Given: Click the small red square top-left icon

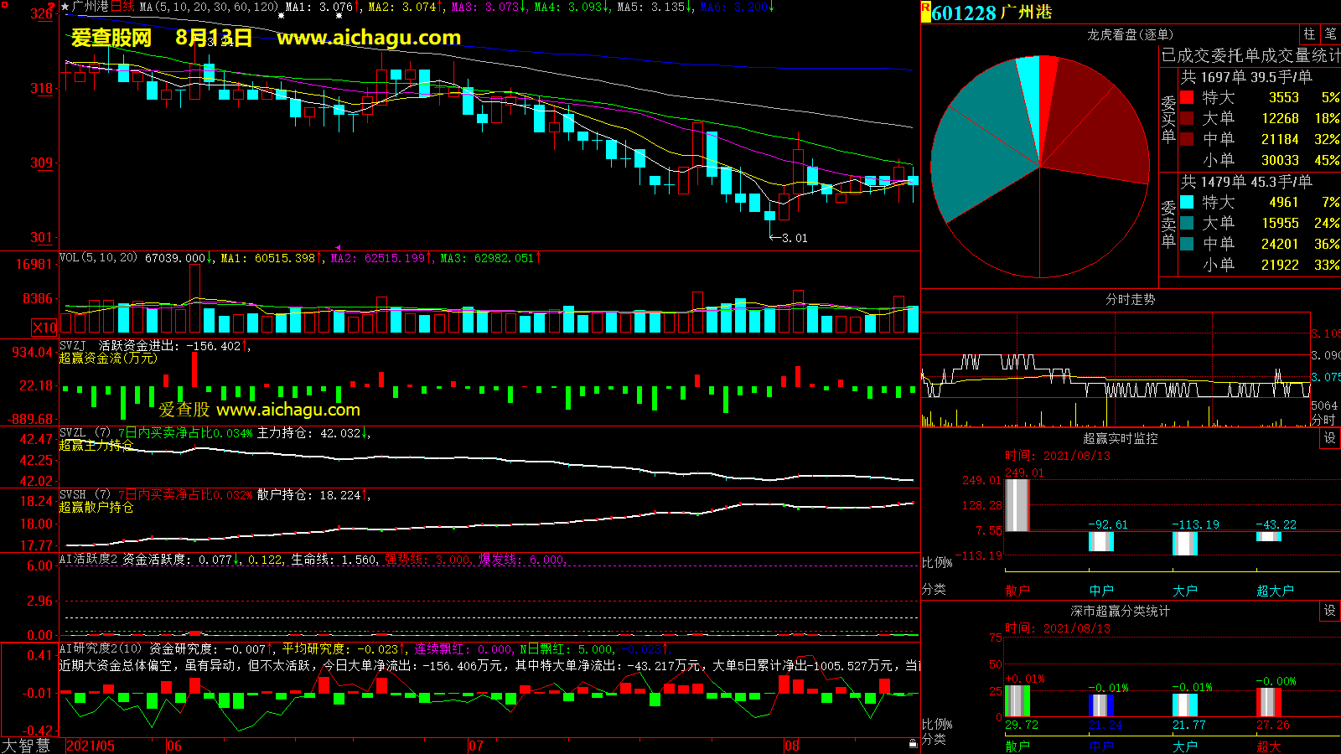Looking at the screenshot, I should click(5, 6).
